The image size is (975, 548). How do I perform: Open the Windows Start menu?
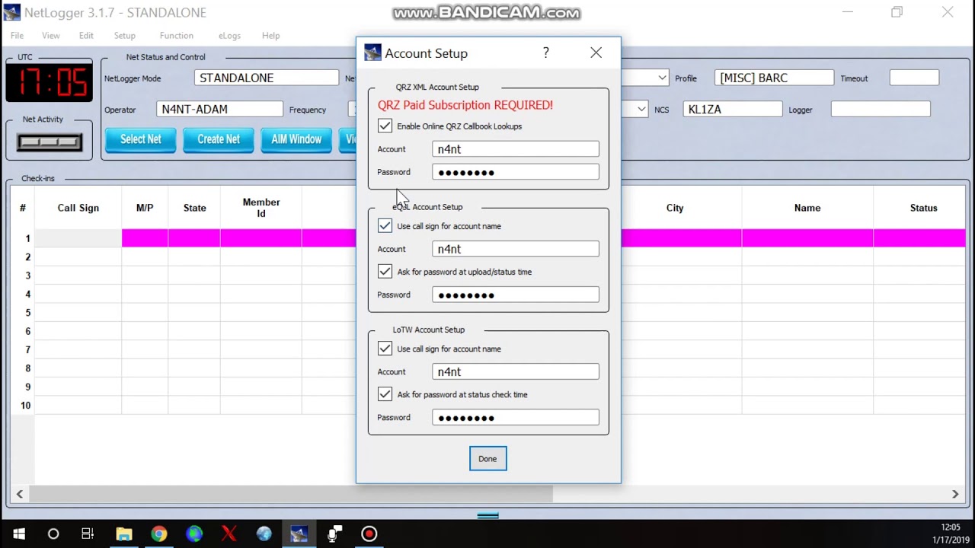point(18,534)
